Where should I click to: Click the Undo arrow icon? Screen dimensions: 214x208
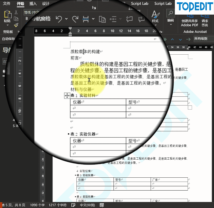click(59, 19)
